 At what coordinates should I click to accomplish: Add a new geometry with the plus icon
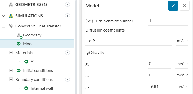pyautogui.click(x=67, y=5)
